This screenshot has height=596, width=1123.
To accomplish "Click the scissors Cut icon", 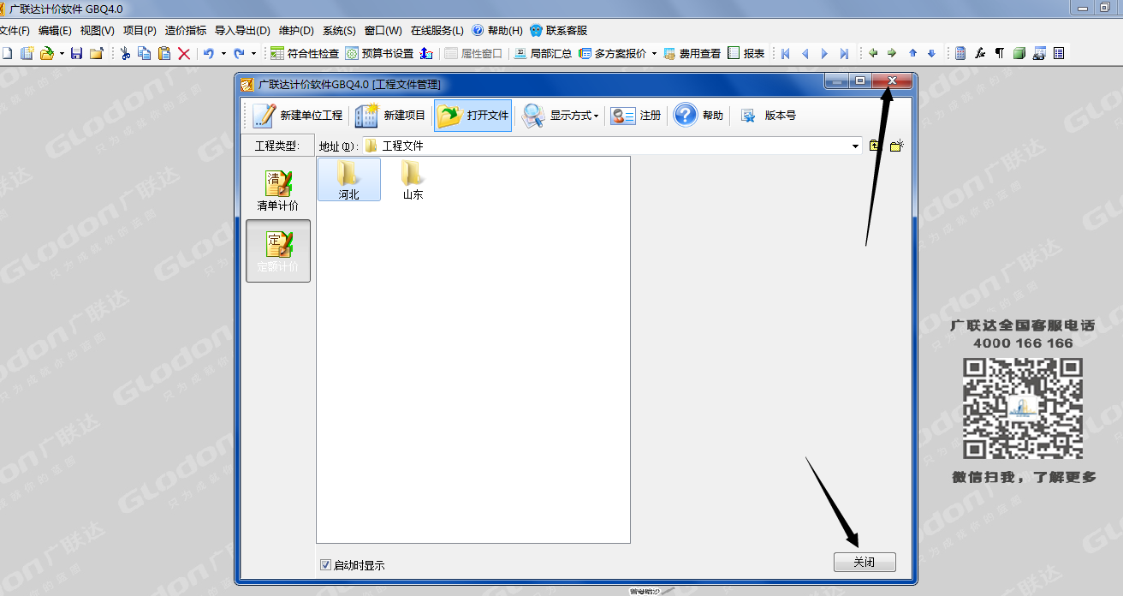I will 125,53.
